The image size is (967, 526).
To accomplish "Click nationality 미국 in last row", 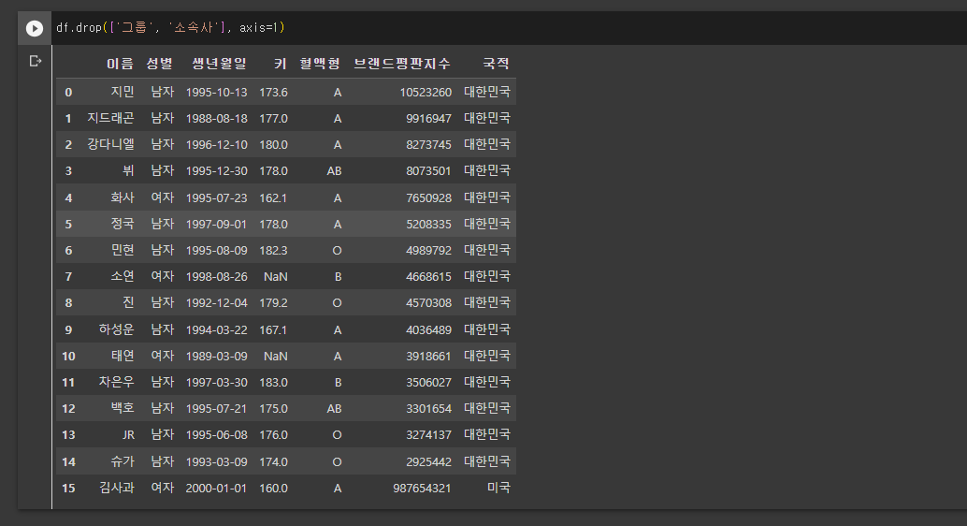I will click(x=498, y=488).
